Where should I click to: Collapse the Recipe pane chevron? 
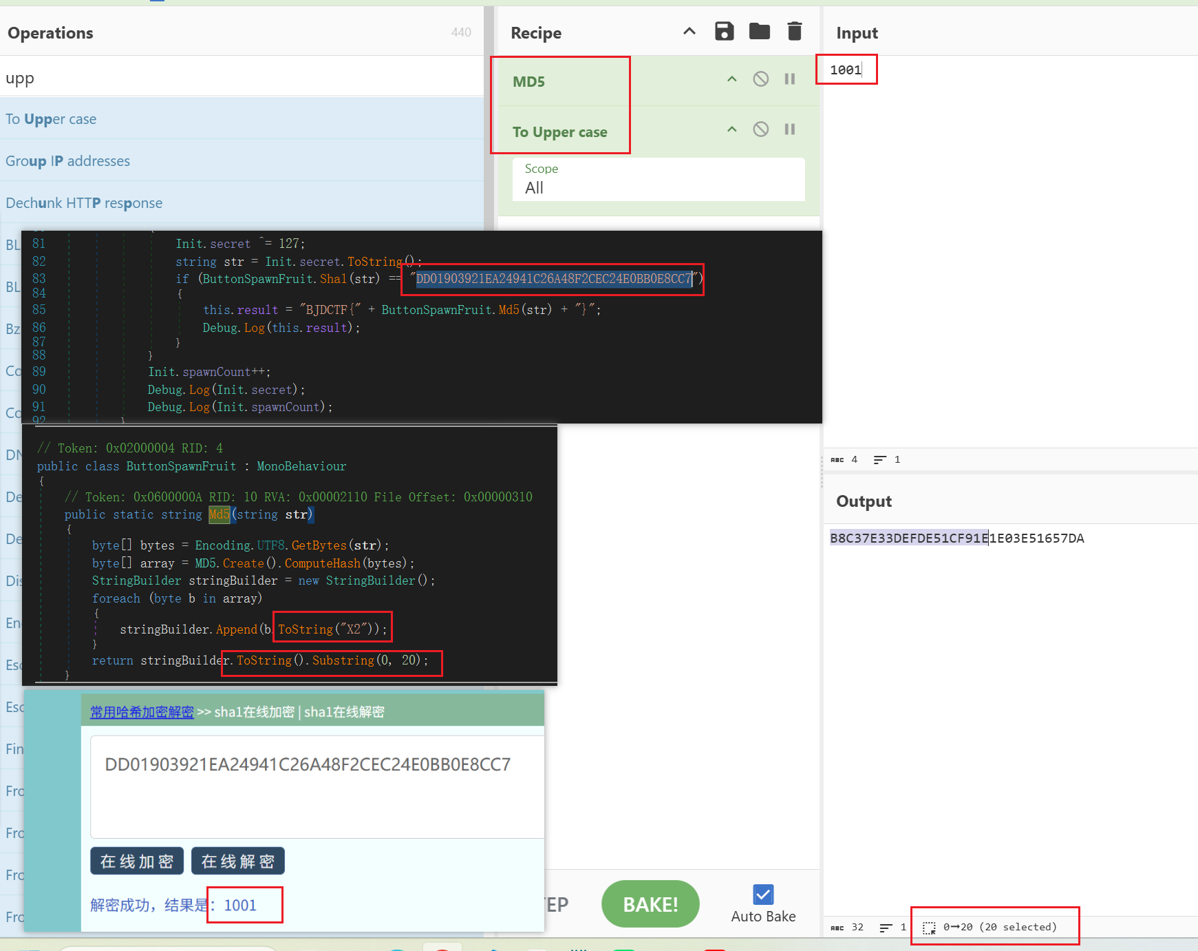coord(689,32)
